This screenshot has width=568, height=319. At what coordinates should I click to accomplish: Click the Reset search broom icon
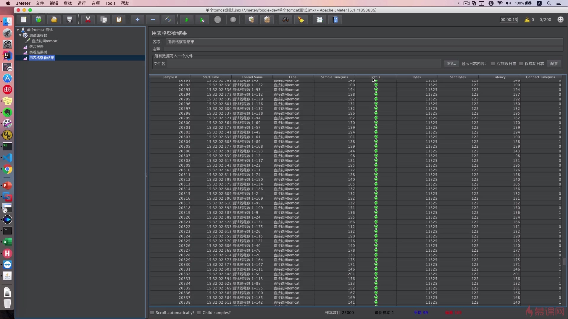click(301, 19)
